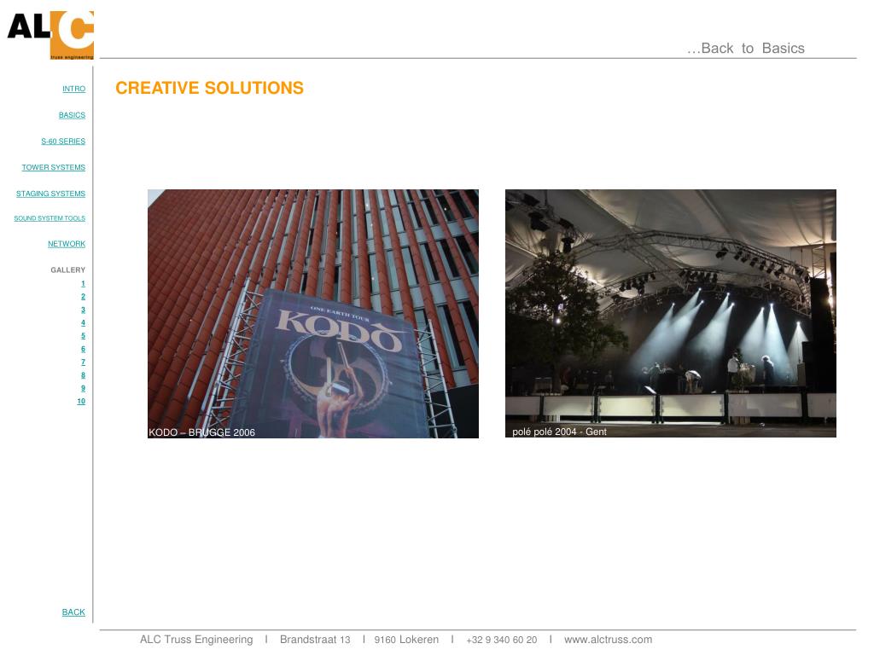Click Brandstraat 13 address text

(x=315, y=640)
